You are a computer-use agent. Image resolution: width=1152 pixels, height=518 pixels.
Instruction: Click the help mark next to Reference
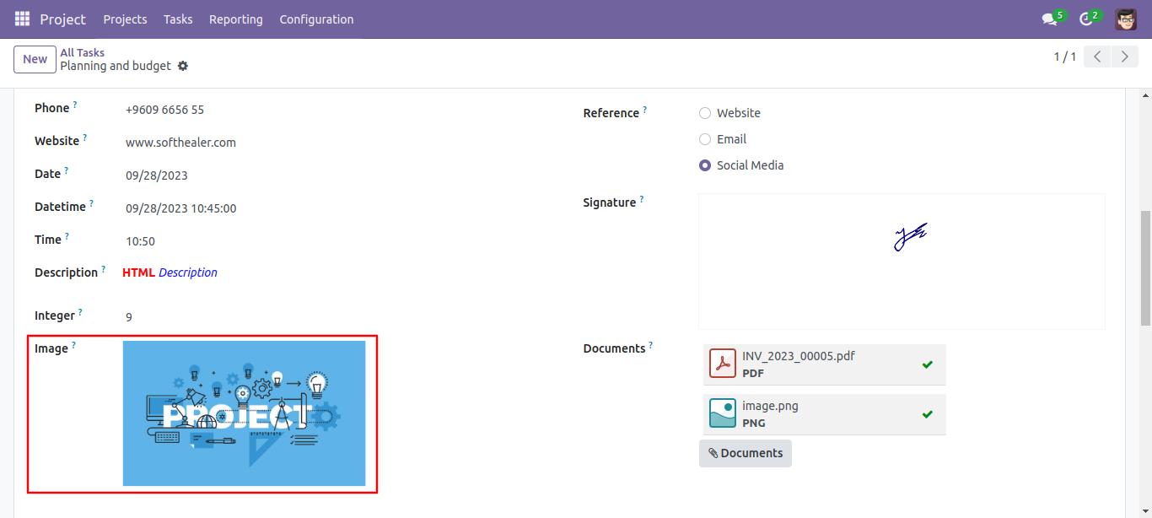tap(644, 110)
